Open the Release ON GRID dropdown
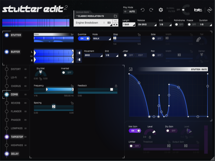 [x=147, y=24]
